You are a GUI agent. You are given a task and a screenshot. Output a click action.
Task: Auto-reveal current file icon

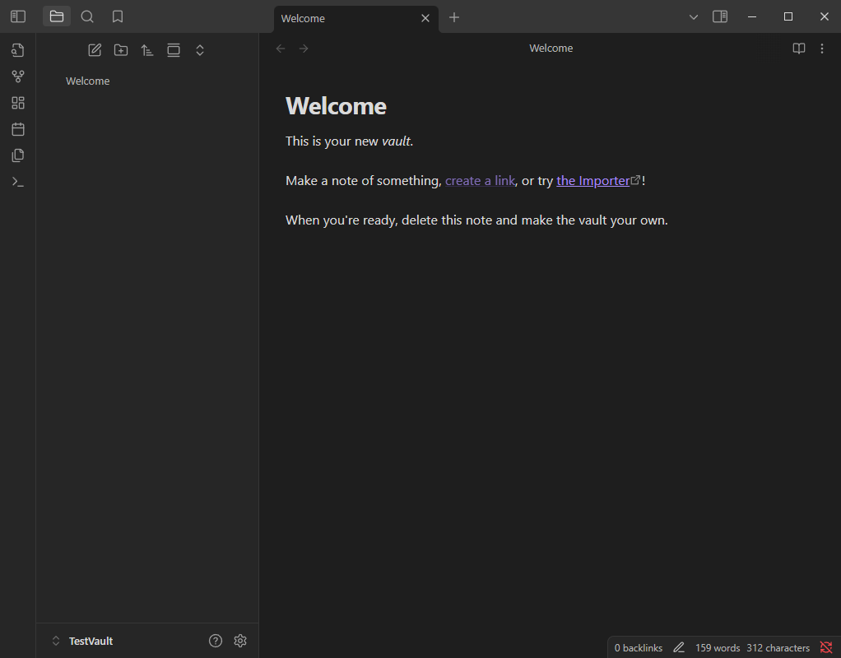click(174, 50)
